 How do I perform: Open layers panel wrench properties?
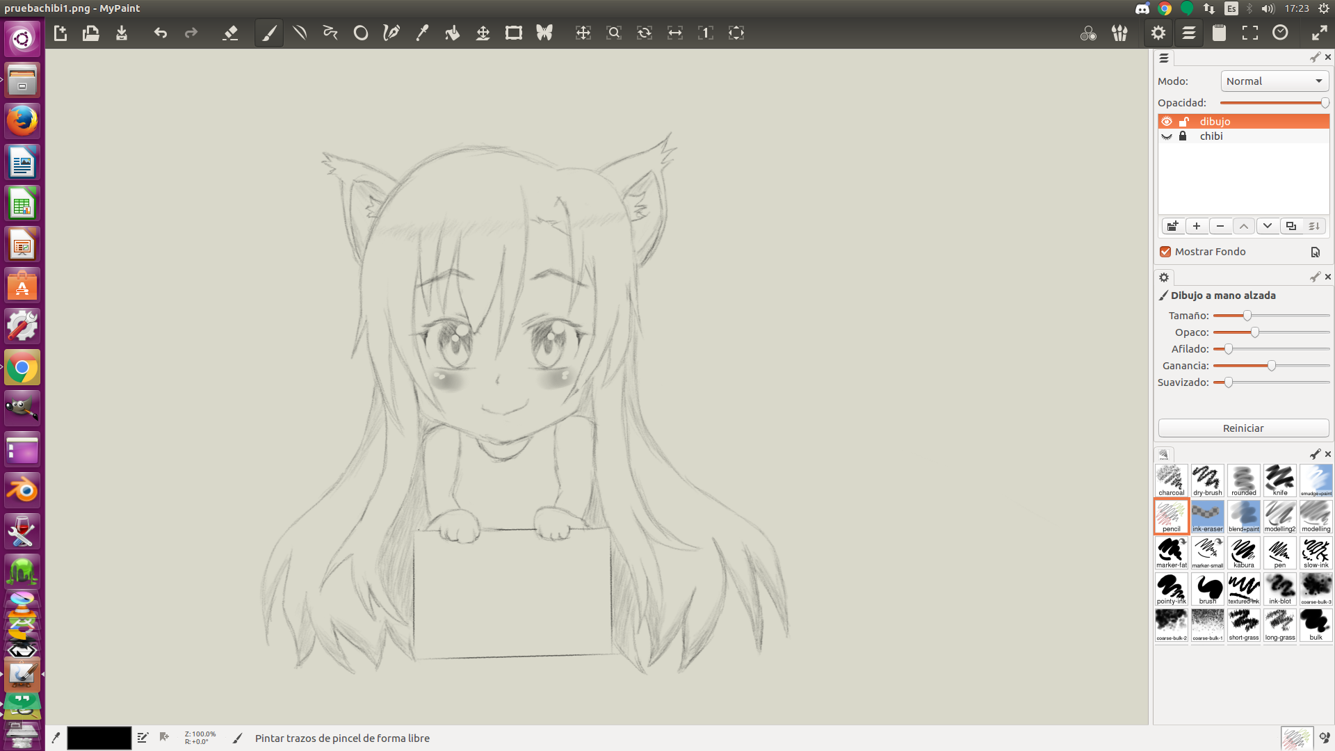click(x=1315, y=57)
